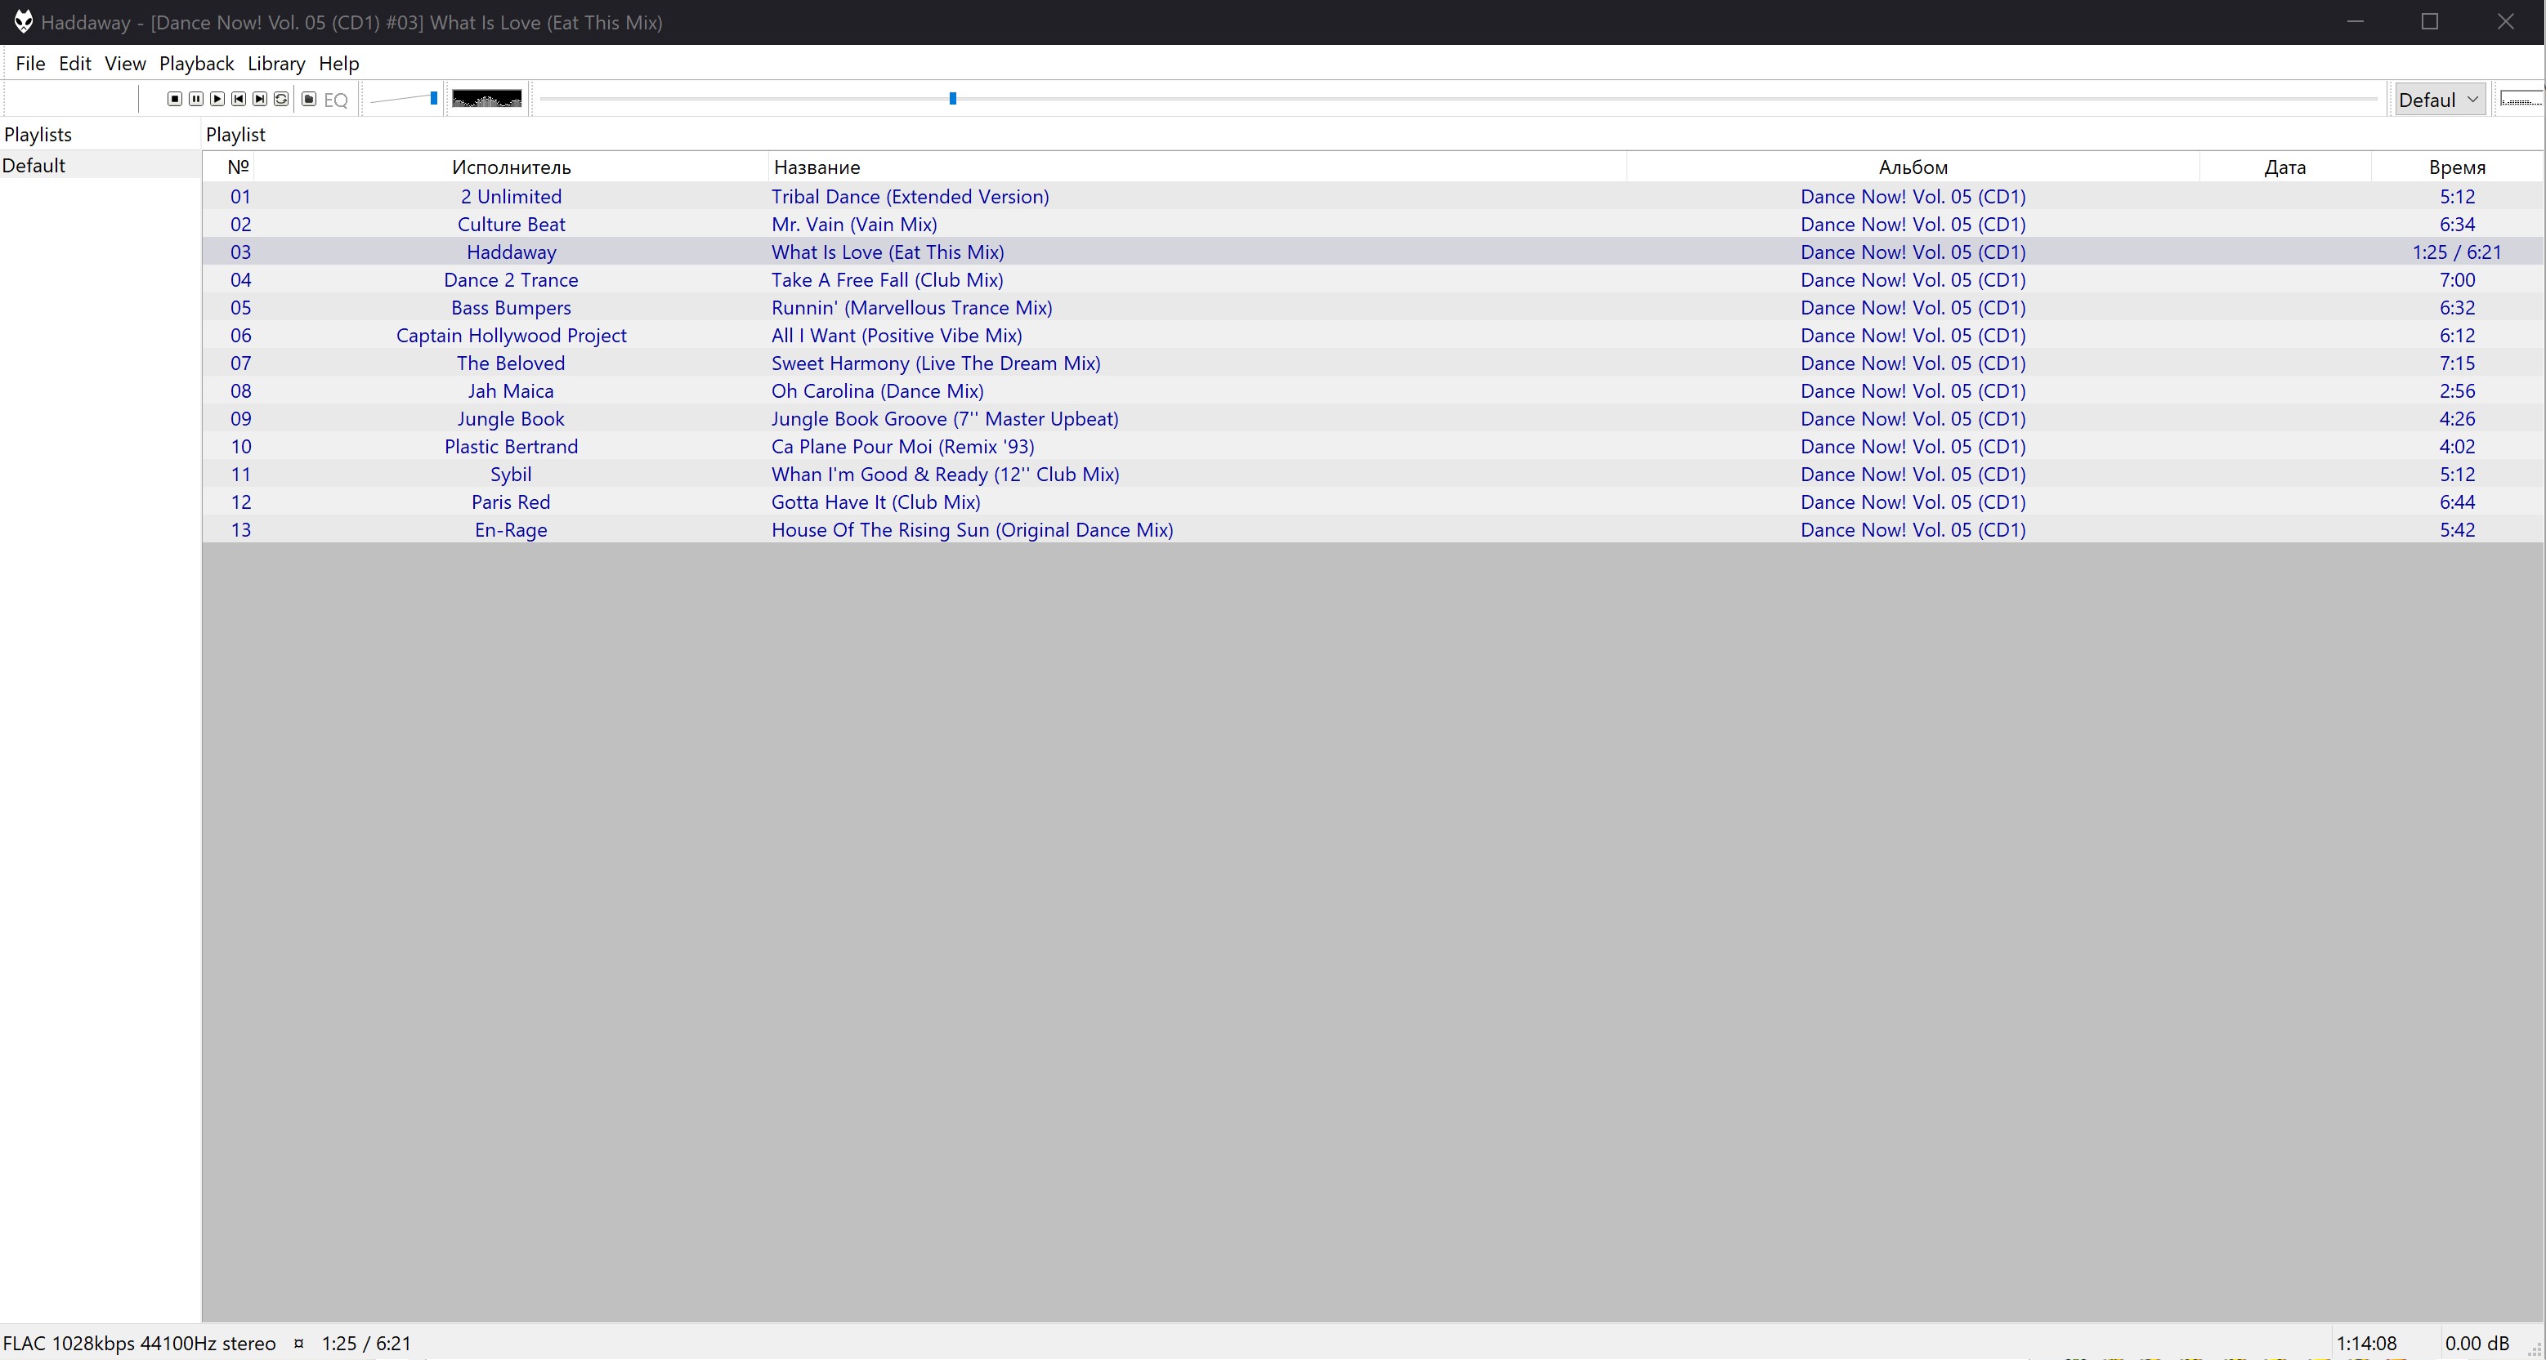Select the Default playlist in sidebar
The image size is (2546, 1360).
pyautogui.click(x=34, y=165)
